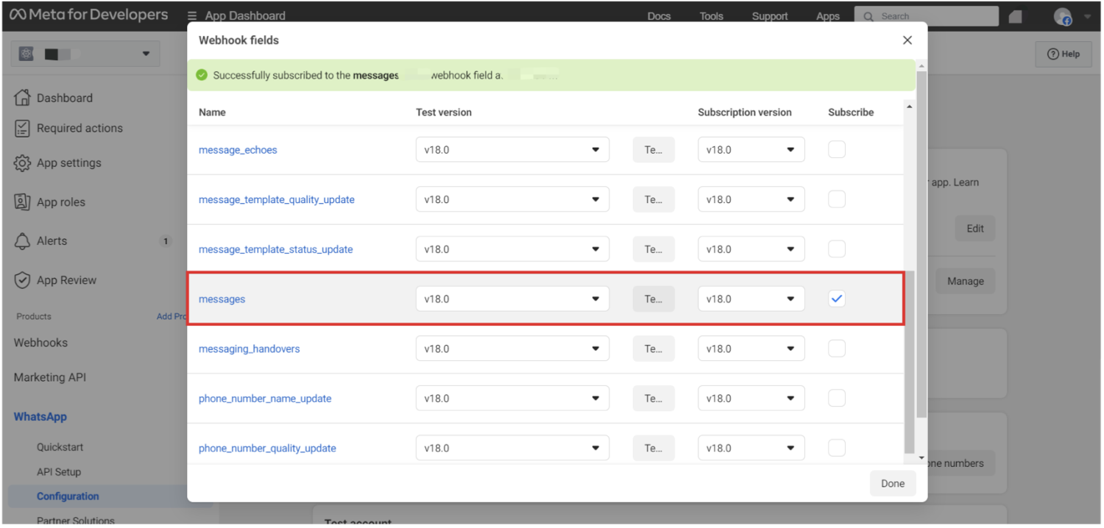This screenshot has width=1104, height=528.
Task: Expand Subscription version dropdown for message_echoes
Action: click(751, 149)
